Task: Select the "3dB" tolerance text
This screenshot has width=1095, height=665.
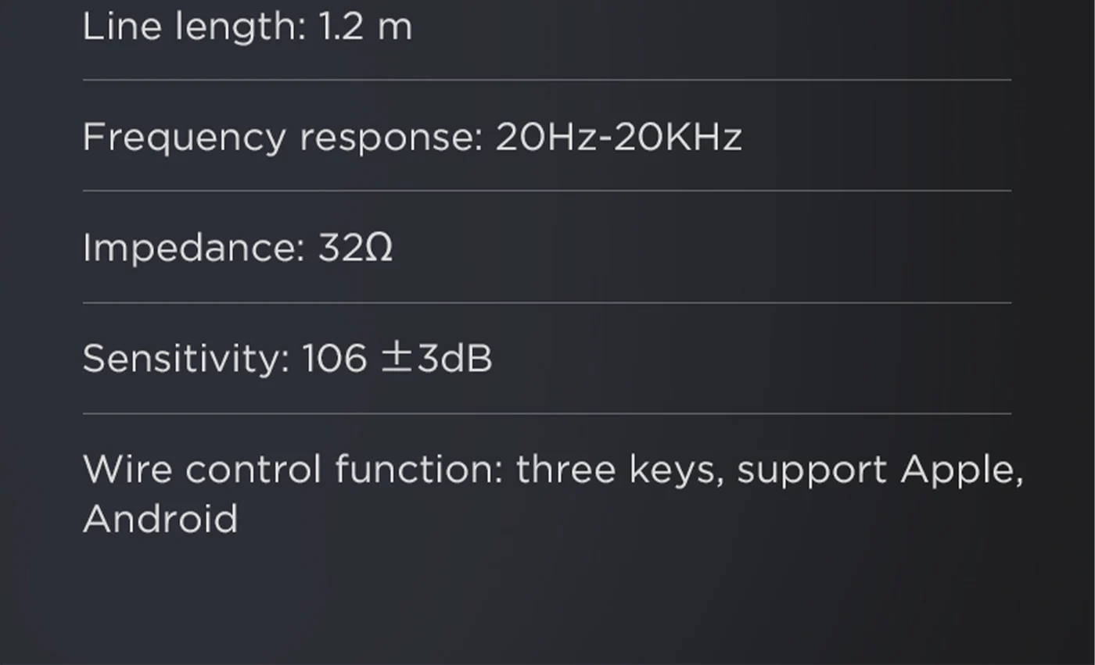Action: pyautogui.click(x=454, y=359)
